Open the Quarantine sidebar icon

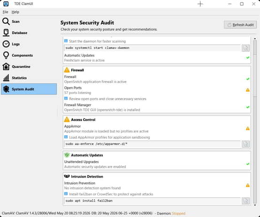coord(6,67)
